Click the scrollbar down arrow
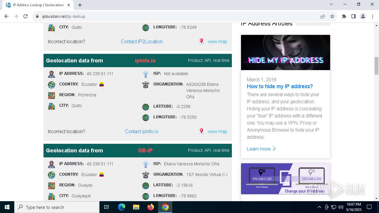This screenshot has width=379, height=213. tap(376, 199)
